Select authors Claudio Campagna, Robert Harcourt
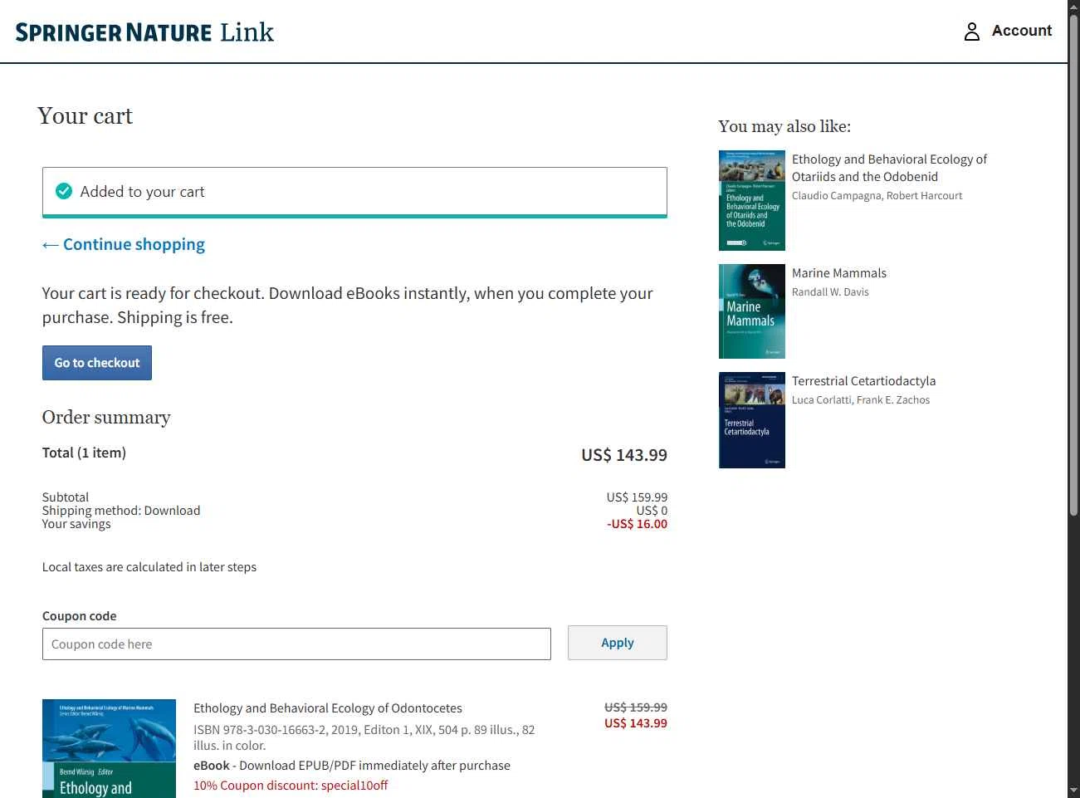The width and height of the screenshot is (1080, 798). click(877, 196)
